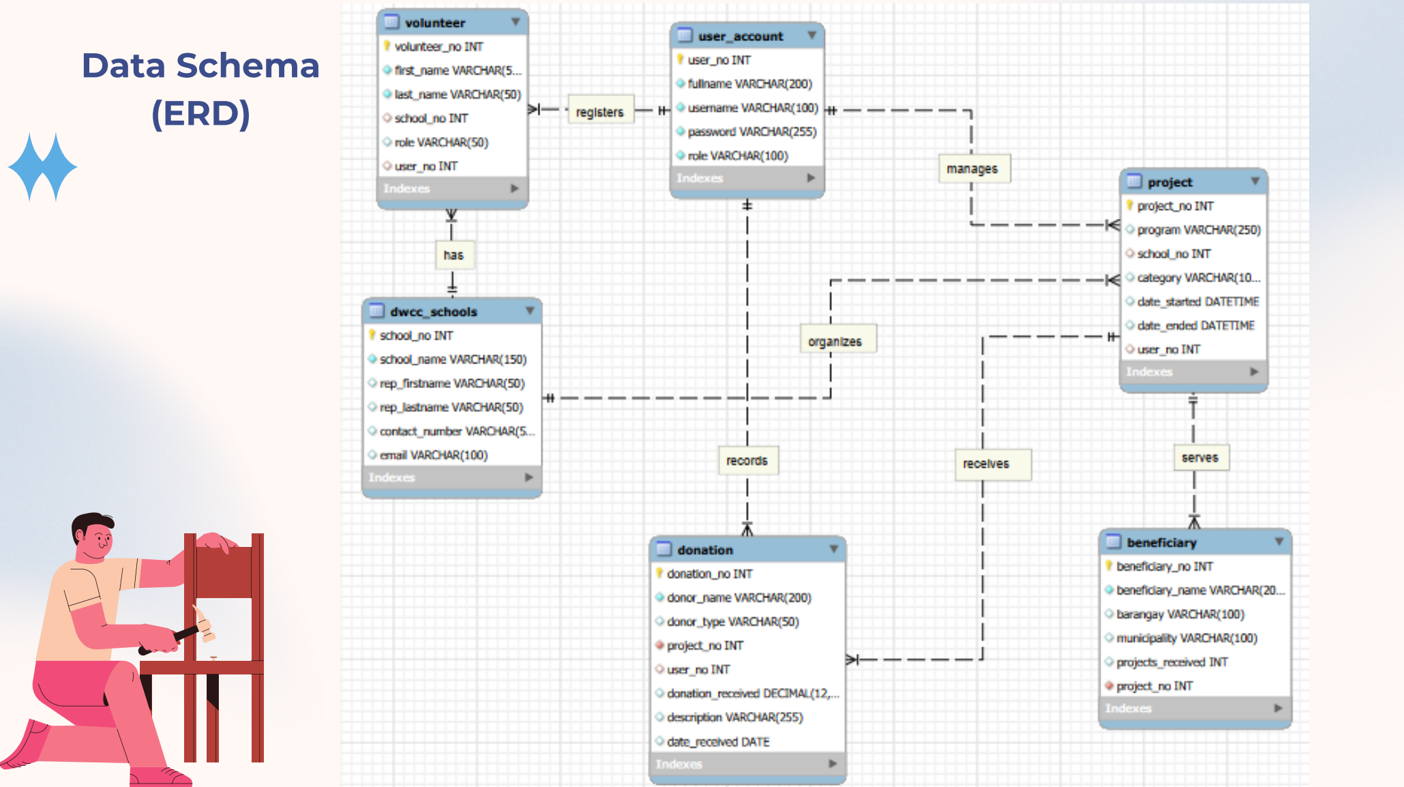This screenshot has height=787, width=1404.
Task: Select the has relationship label
Action: [454, 254]
